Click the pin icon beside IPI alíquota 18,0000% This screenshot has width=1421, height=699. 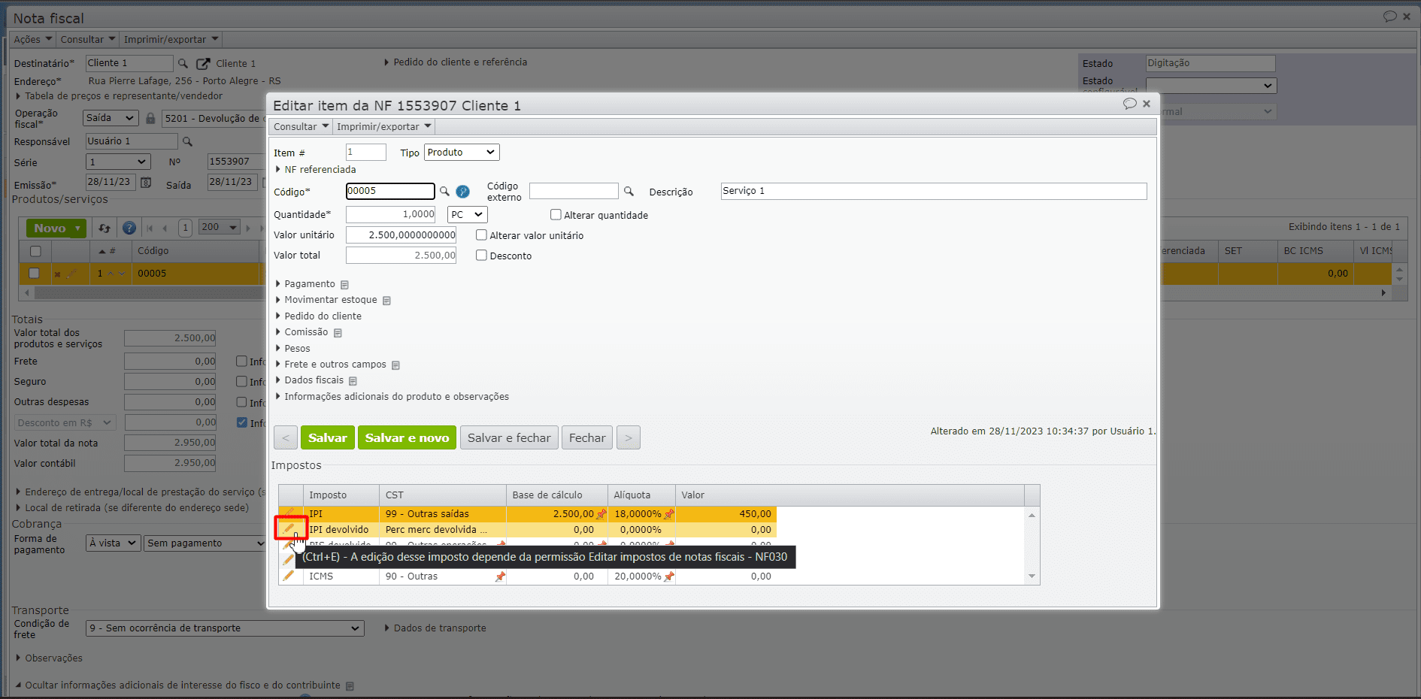(669, 514)
